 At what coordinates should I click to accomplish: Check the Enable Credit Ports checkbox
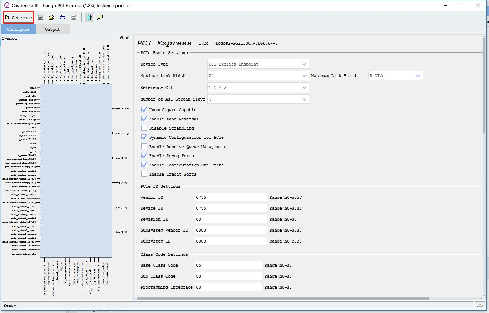[x=144, y=174]
